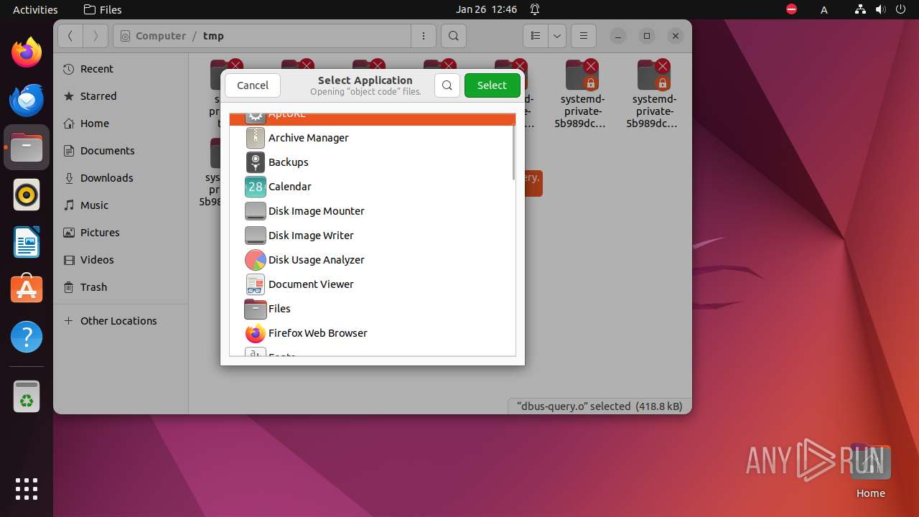Screen dimensions: 919x517
Task: Open LibreOffice Writer from the dock
Action: pos(27,242)
